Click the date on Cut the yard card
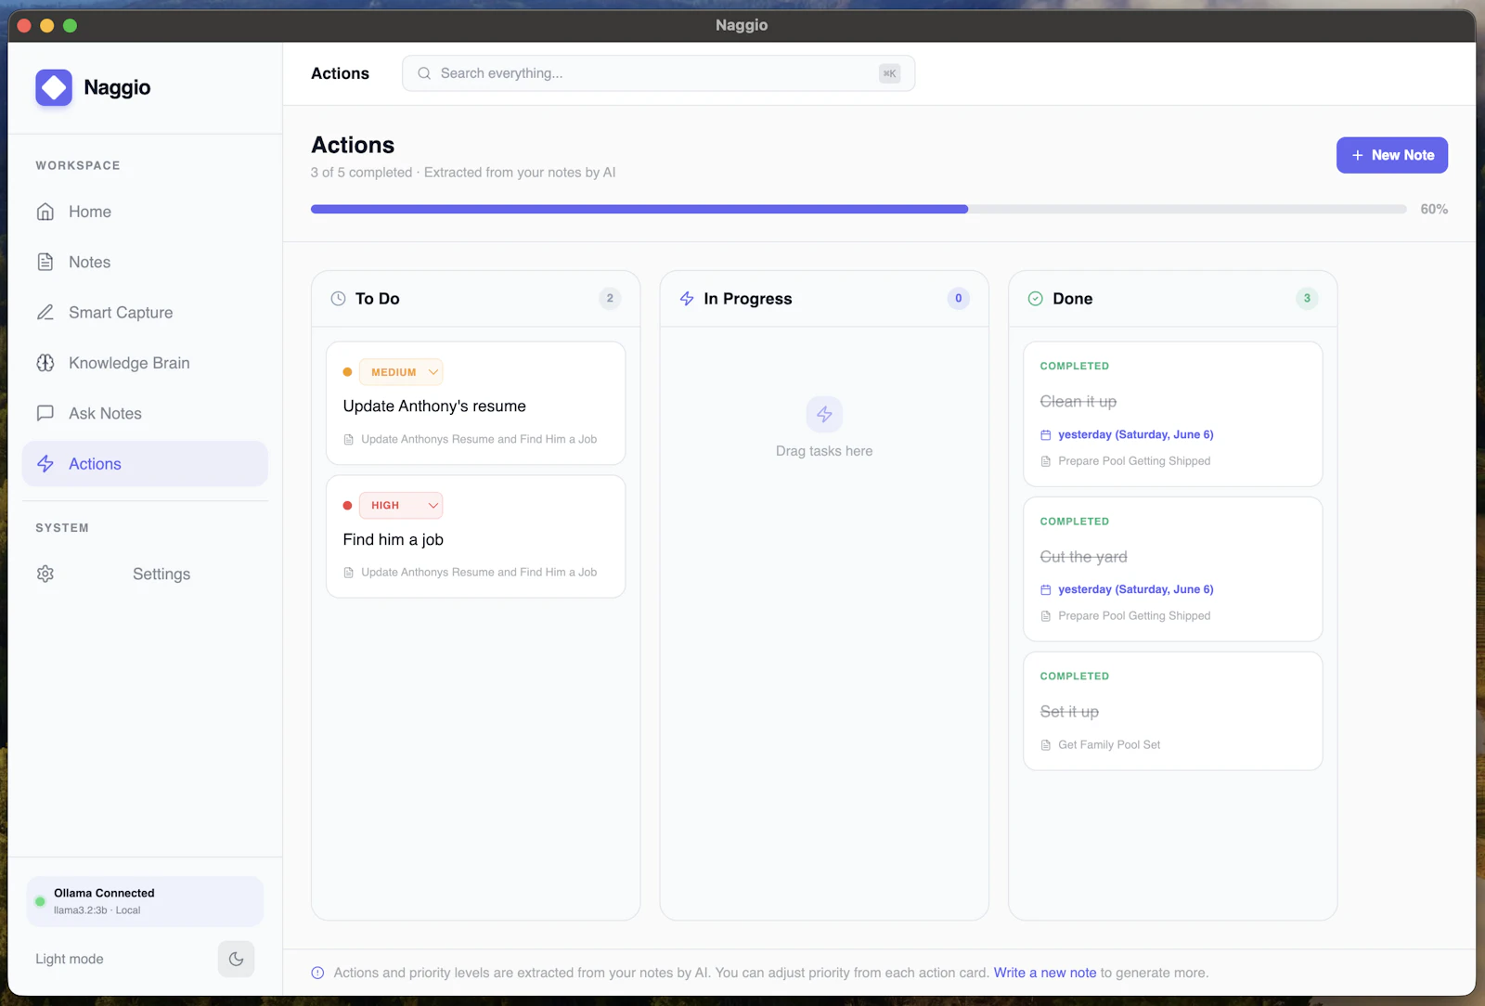 pyautogui.click(x=1136, y=589)
